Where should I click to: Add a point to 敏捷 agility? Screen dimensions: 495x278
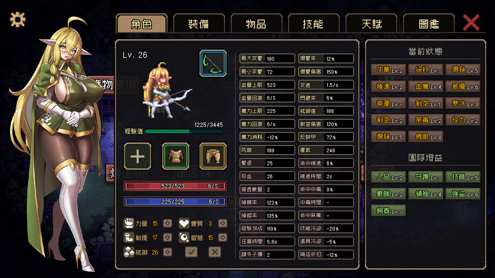coord(168,237)
